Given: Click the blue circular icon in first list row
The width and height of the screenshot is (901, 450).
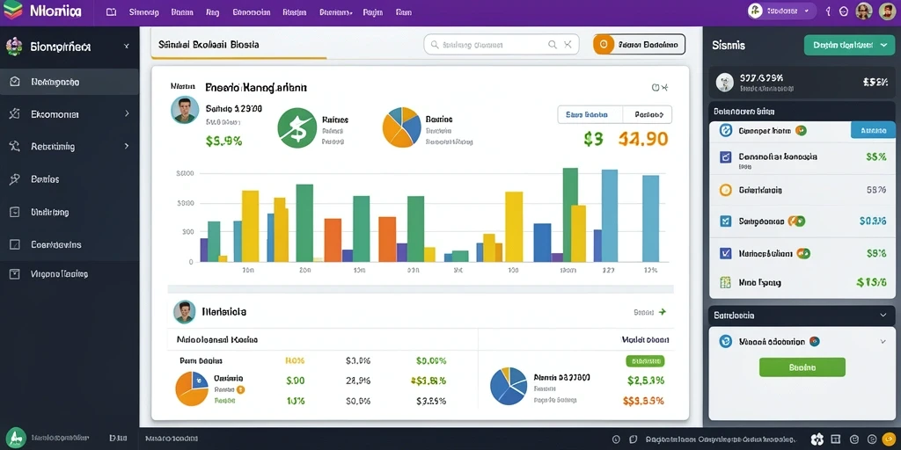Looking at the screenshot, I should (726, 130).
